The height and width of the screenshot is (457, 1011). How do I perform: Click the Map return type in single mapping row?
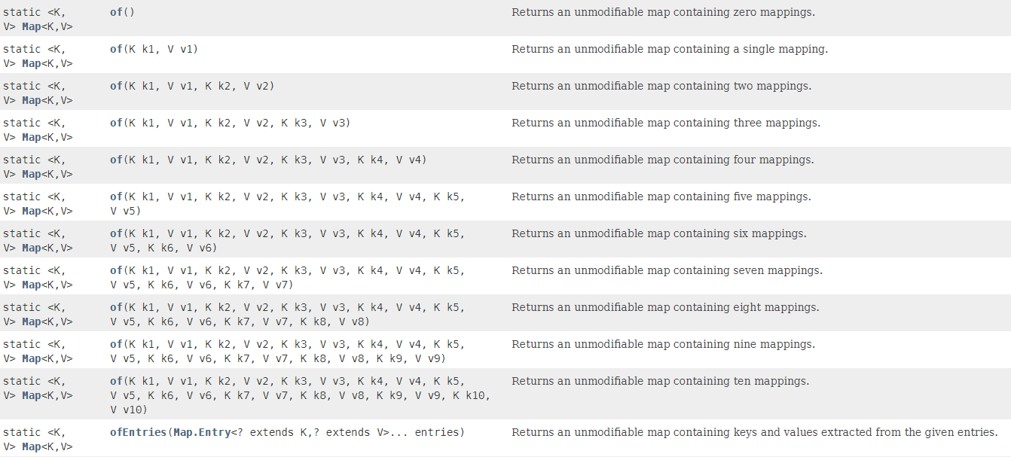(x=31, y=64)
